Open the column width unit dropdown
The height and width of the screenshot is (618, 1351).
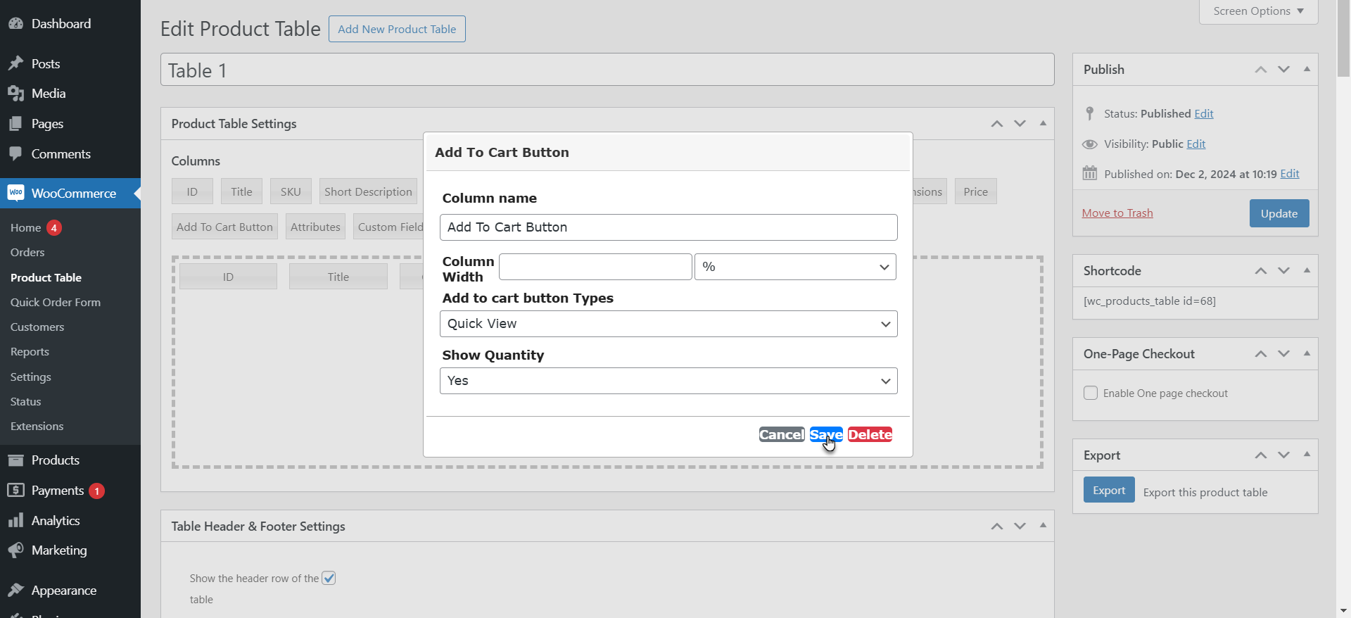click(795, 267)
